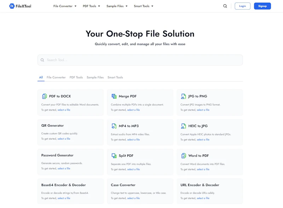Screen dimensions: 283x208
Task: Click the FileXTool logo icon
Action: (x=12, y=6)
